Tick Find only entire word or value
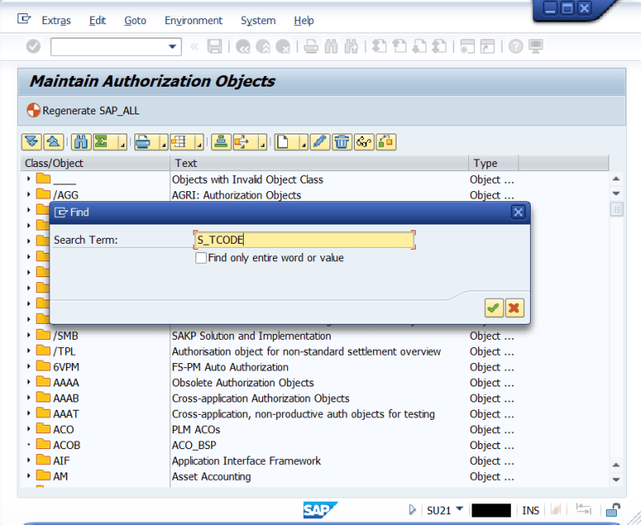This screenshot has width=641, height=525. 200,258
